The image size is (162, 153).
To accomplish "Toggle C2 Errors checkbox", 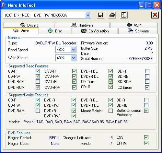I will pyautogui.click(x=147, y=87).
